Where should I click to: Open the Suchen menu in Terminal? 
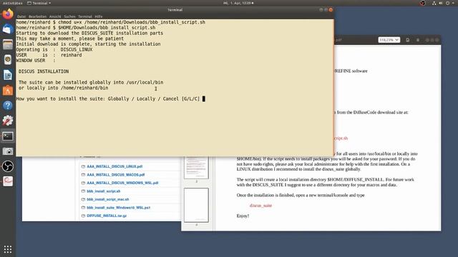[69, 16]
